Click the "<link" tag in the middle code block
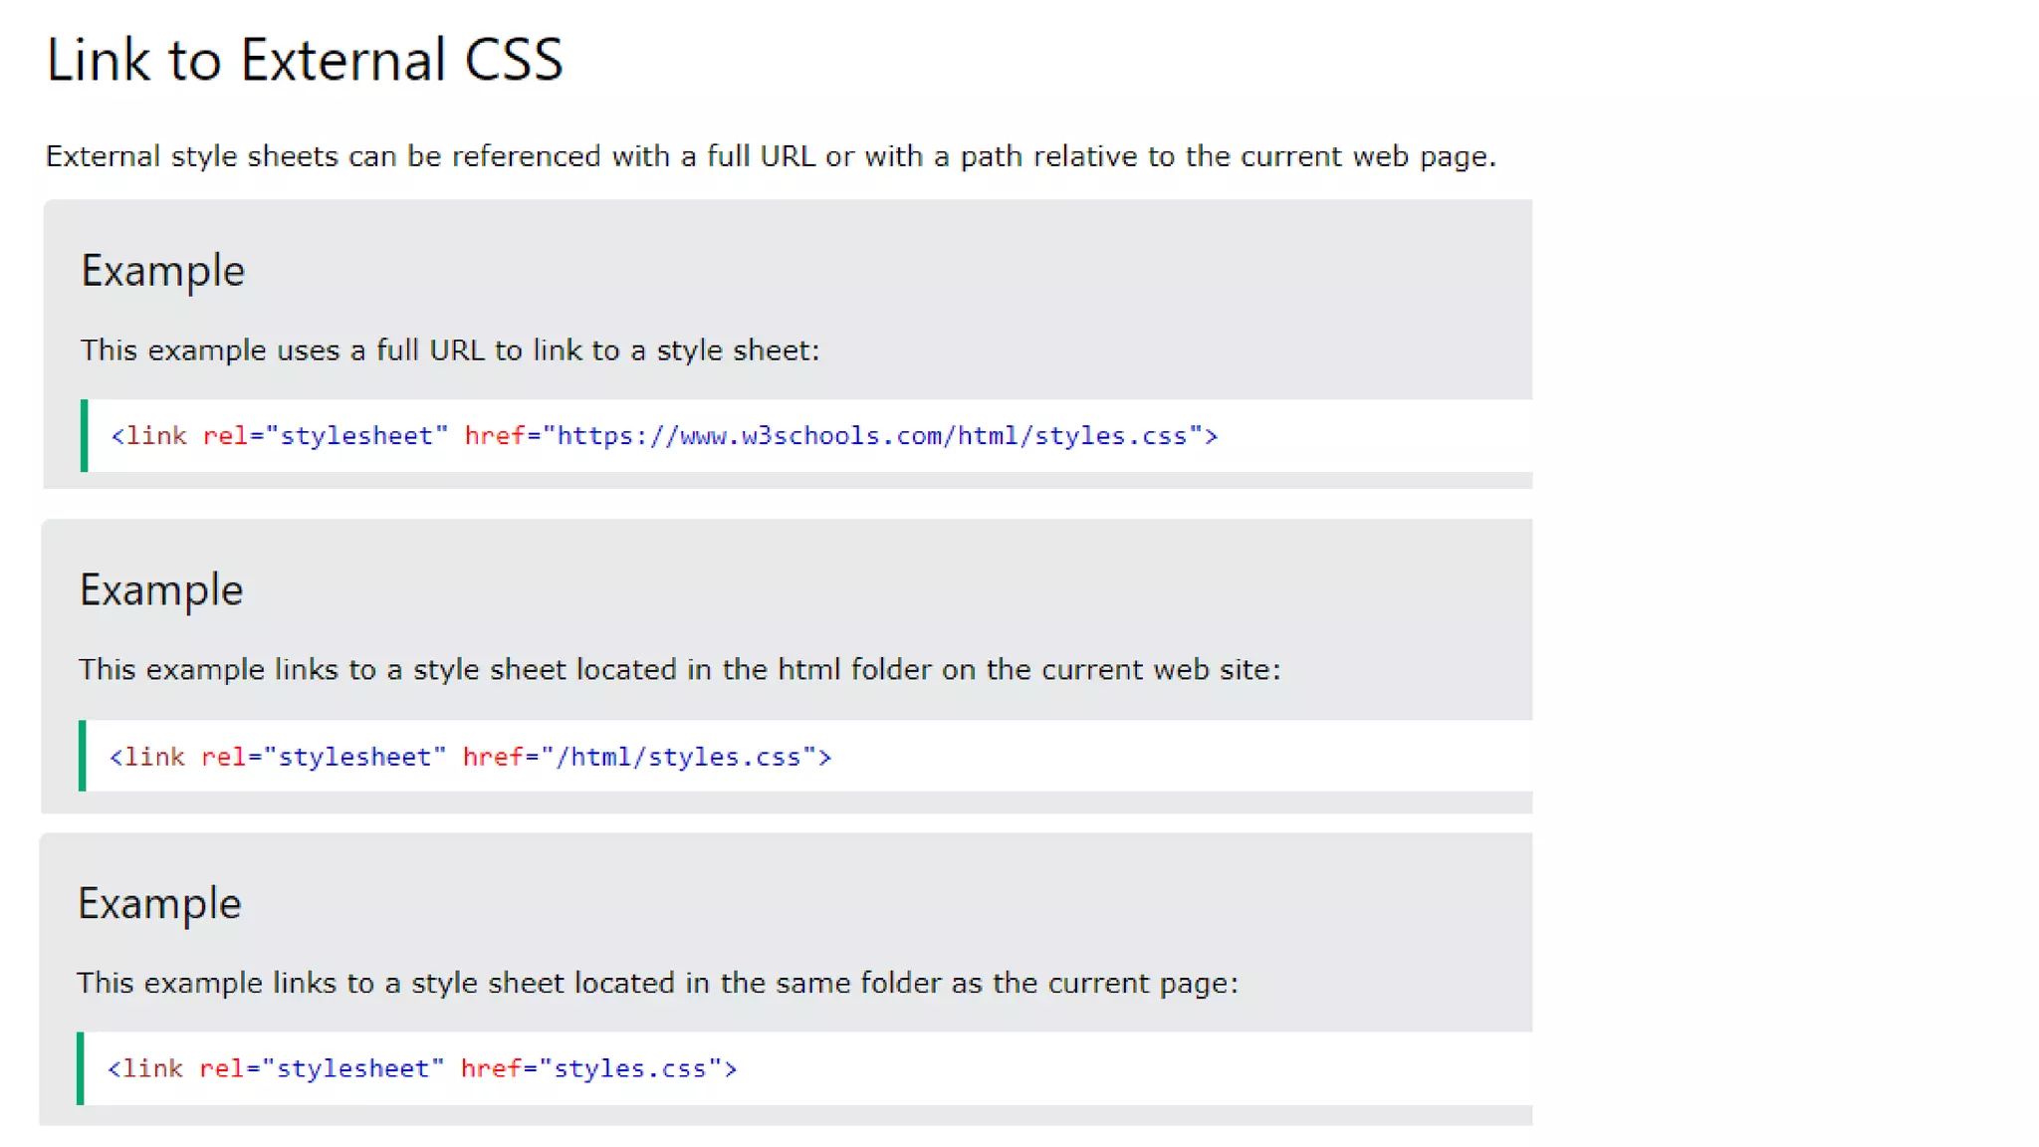The width and height of the screenshot is (2039, 1147). (x=147, y=757)
